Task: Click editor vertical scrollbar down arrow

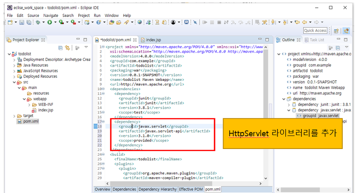Action: 266,178
